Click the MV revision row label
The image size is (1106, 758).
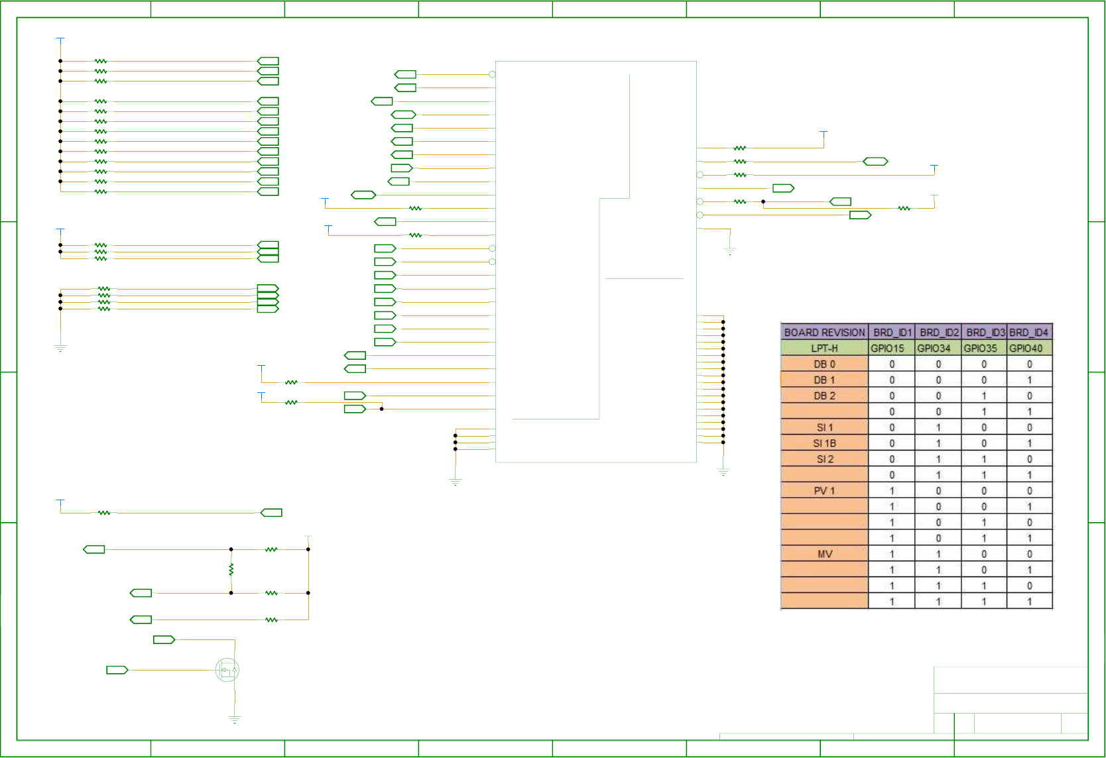pyautogui.click(x=825, y=554)
